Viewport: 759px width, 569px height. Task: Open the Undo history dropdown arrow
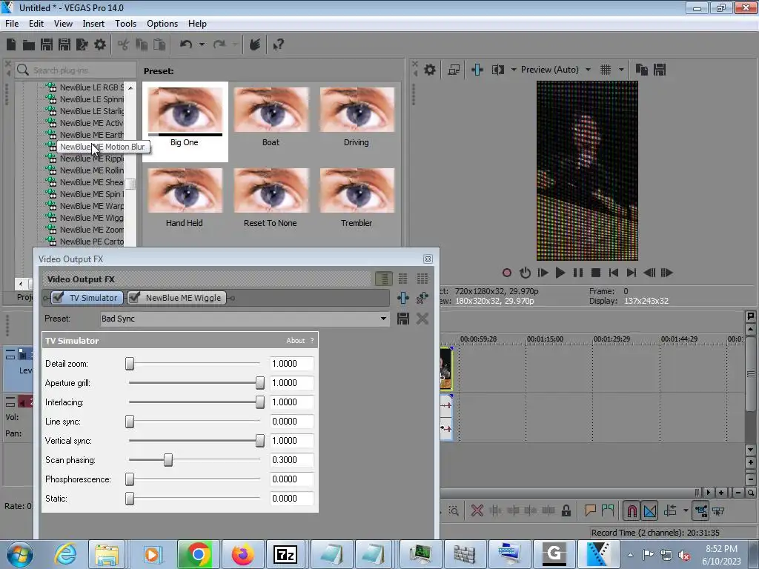[202, 44]
